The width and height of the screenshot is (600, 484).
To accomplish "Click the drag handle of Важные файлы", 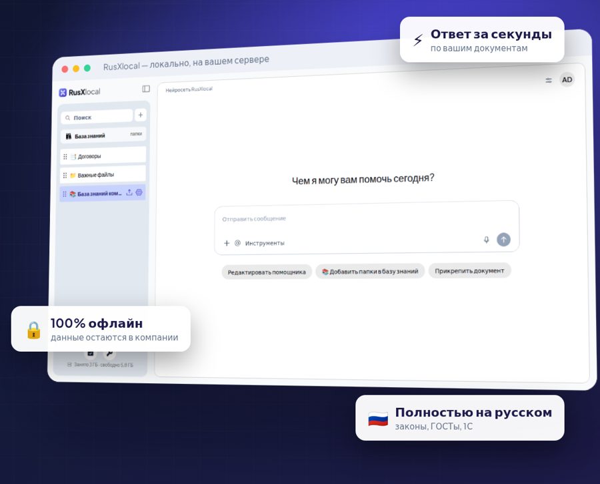I will pyautogui.click(x=65, y=176).
